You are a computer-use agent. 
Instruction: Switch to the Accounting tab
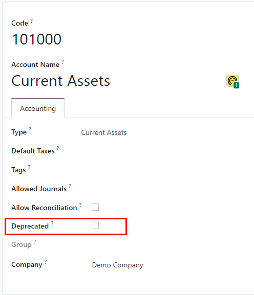click(x=38, y=108)
